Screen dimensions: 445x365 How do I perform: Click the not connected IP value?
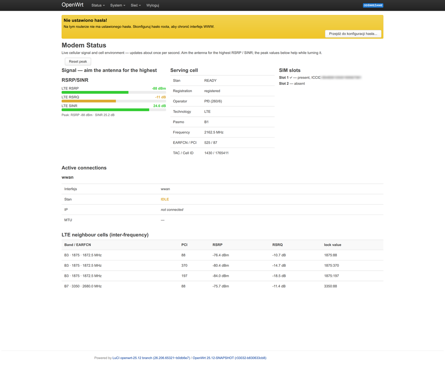(172, 210)
